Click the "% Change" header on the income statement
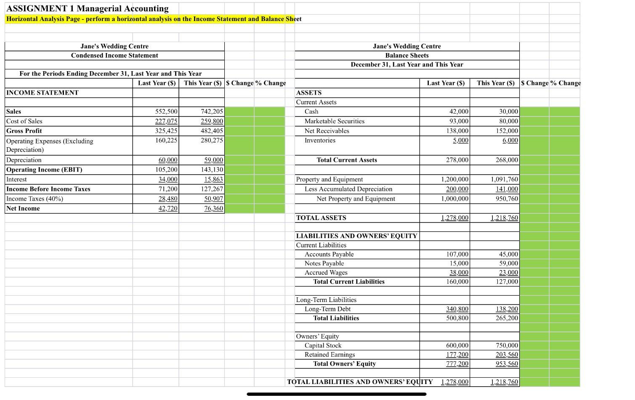This screenshot has height=400, width=635. pos(269,83)
